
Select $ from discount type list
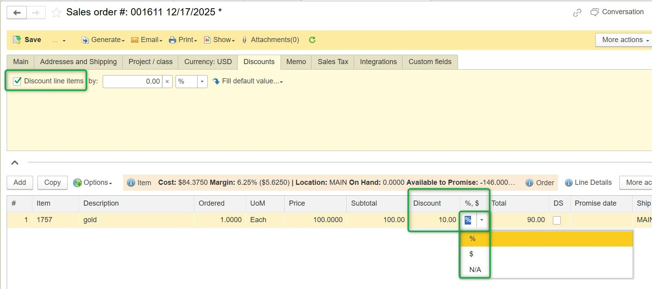471,254
